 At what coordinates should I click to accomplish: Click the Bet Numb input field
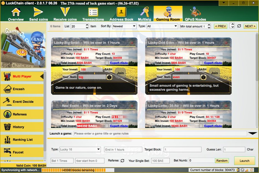pos(202,161)
